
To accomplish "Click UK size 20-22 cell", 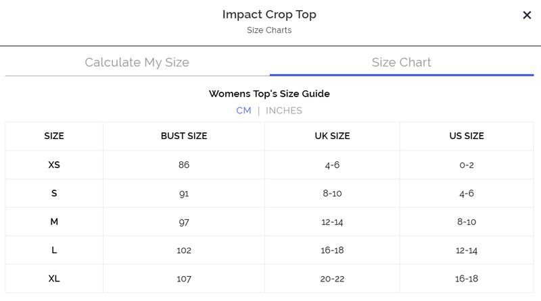I will tap(332, 278).
